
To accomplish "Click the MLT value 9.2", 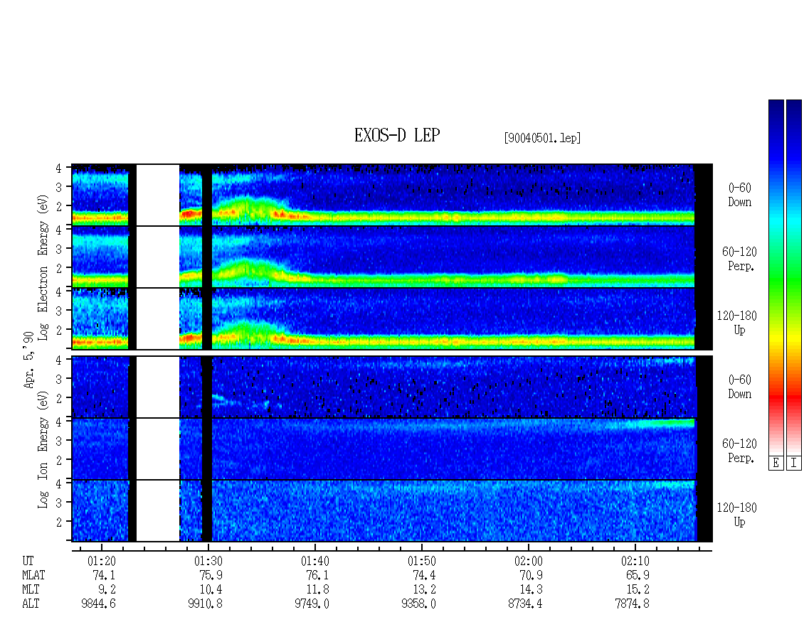I will pyautogui.click(x=107, y=590).
